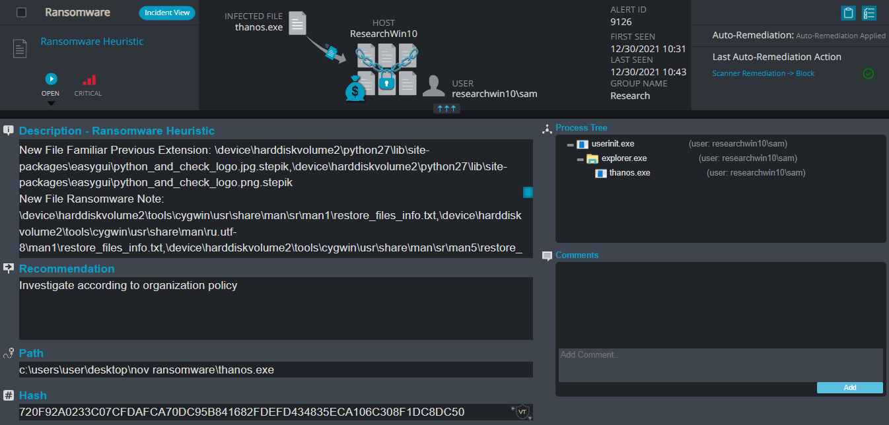The width and height of the screenshot is (889, 425).
Task: Click the encrypted host files graphic
Action: pos(386,69)
